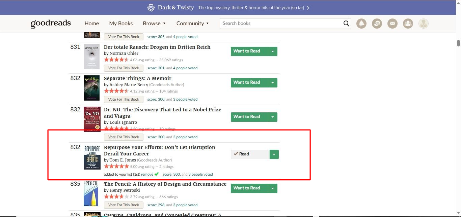Open The Pencil cover thumbnail
The height and width of the screenshot is (217, 461).
(x=91, y=194)
